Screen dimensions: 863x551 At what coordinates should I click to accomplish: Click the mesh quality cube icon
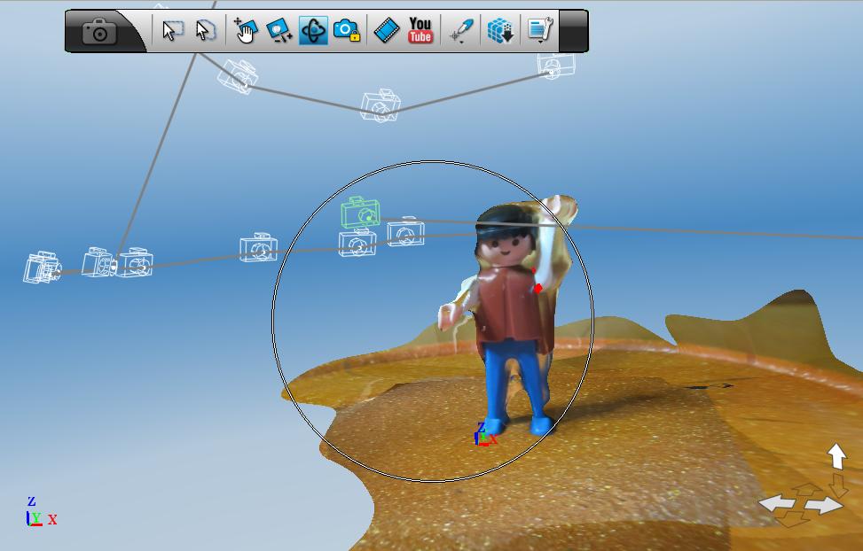(x=501, y=30)
